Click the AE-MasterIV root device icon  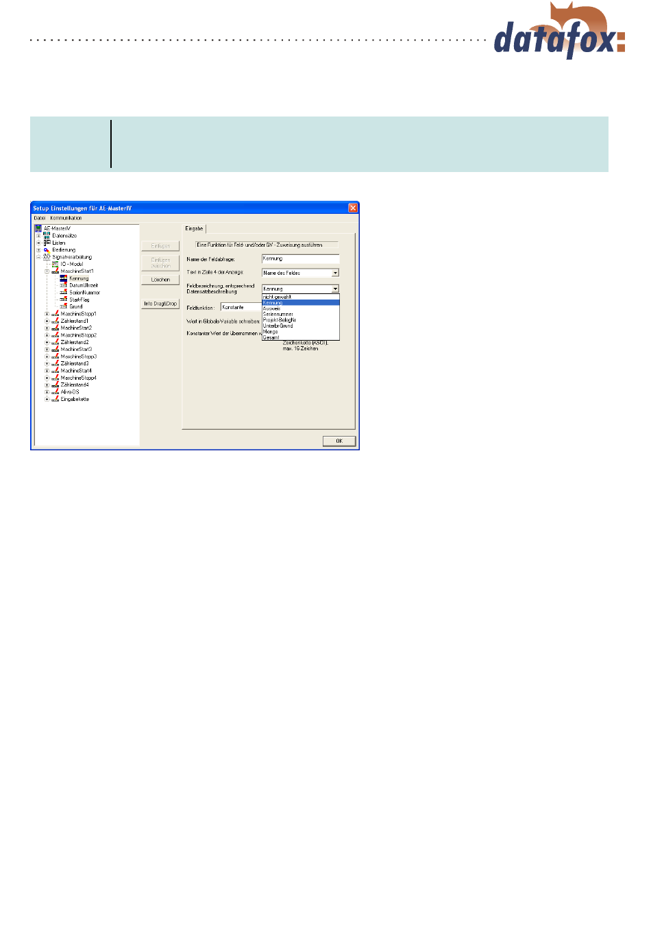[x=38, y=228]
